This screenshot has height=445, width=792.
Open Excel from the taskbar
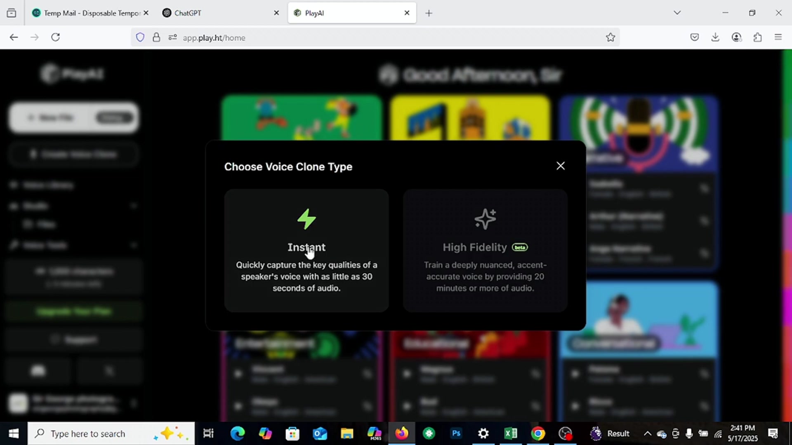(x=511, y=433)
